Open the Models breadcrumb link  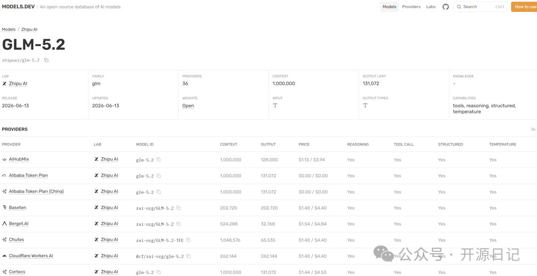pos(8,29)
